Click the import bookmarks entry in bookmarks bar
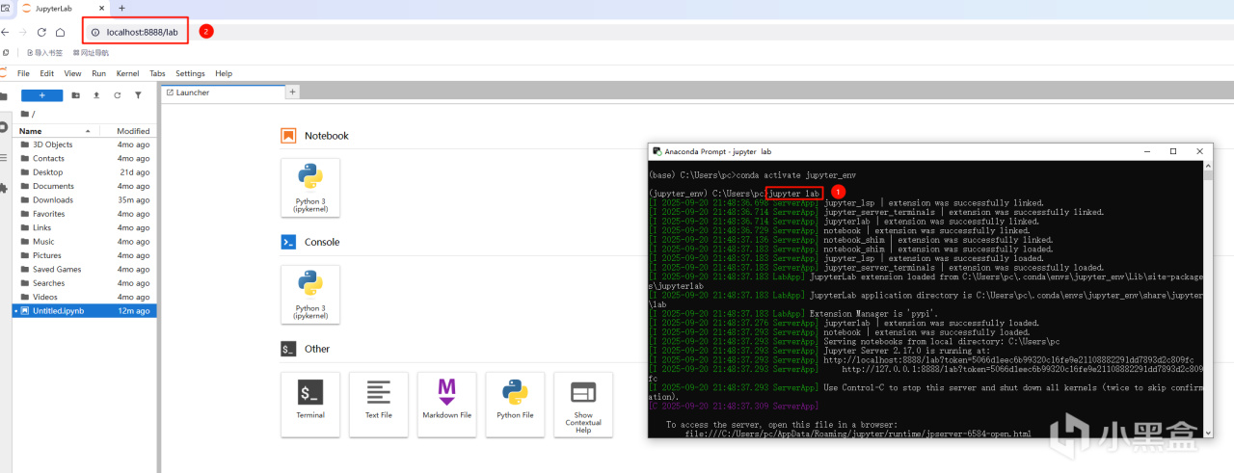 pos(45,53)
